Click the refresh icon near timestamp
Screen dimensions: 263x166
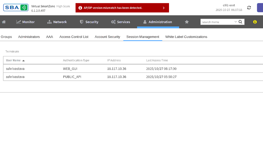249,8
